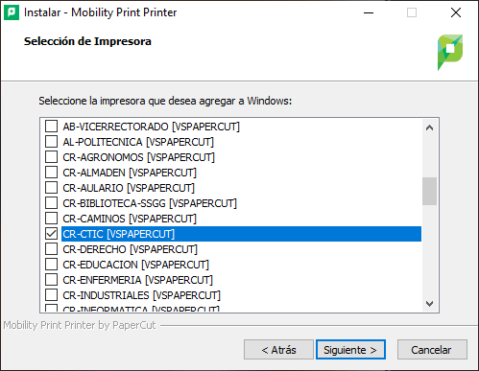Image resolution: width=479 pixels, height=371 pixels.
Task: Minimize the installer window
Action: click(x=369, y=12)
